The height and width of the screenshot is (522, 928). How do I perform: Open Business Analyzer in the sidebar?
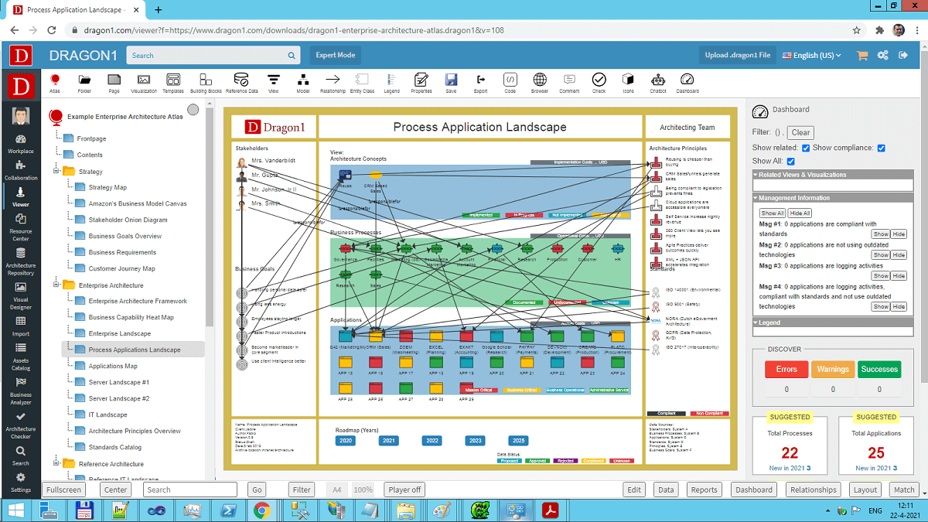point(21,391)
